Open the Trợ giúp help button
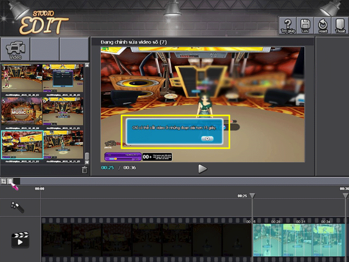This screenshot has width=349, height=262. 287,26
